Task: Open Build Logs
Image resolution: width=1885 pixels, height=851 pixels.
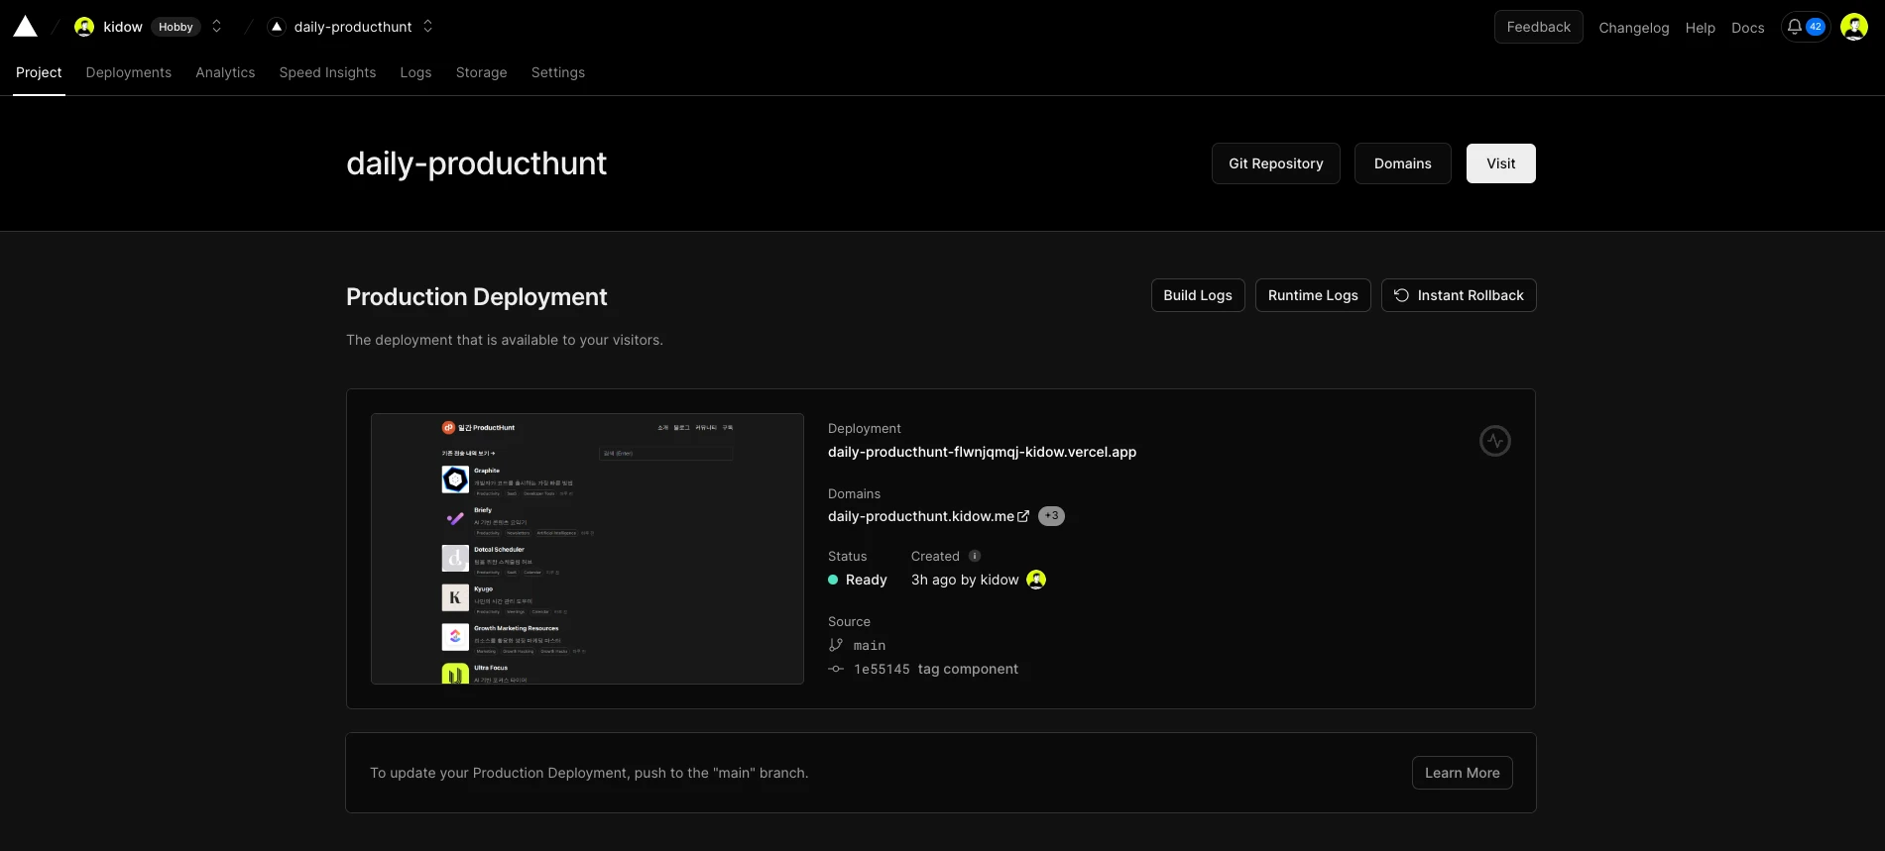Action: (x=1198, y=295)
